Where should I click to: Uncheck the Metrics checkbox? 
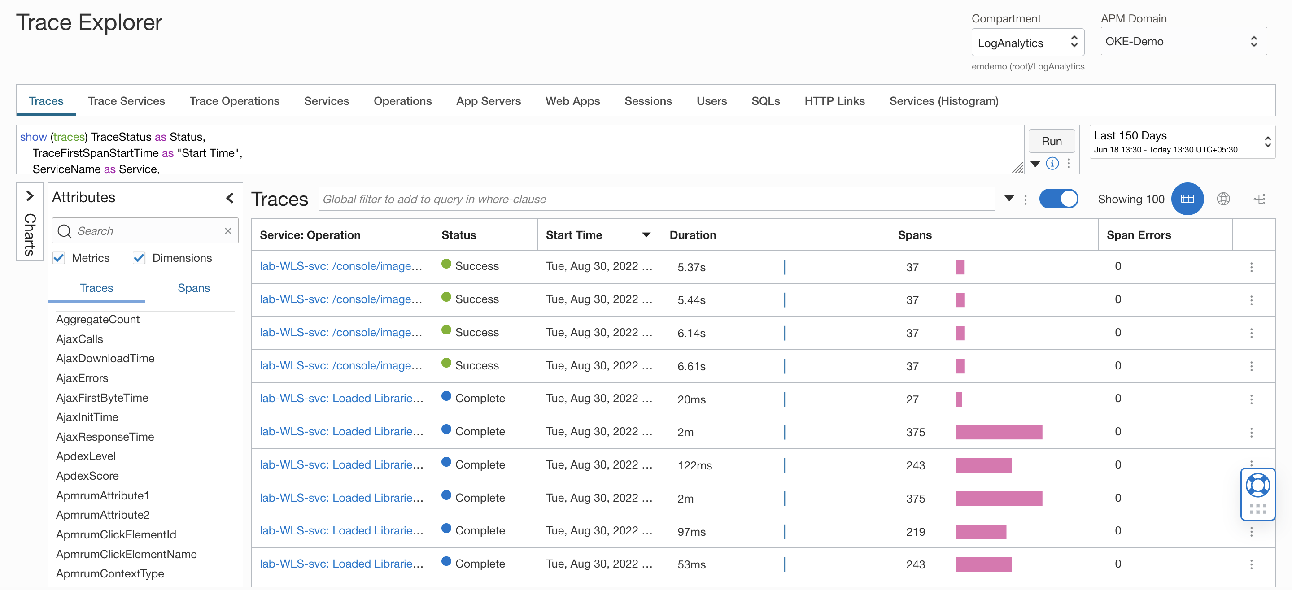59,258
